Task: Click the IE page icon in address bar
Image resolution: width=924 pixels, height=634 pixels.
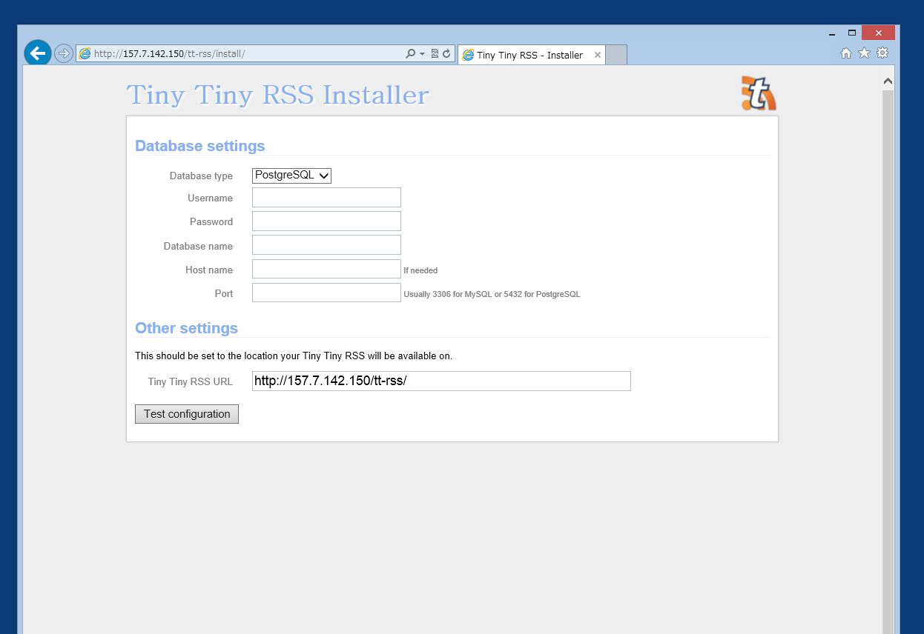Action: coord(85,54)
